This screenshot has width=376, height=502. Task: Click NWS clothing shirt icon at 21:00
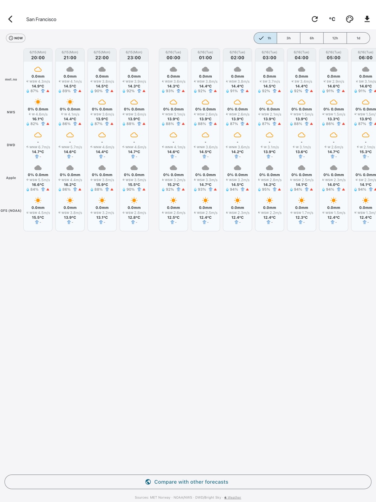(x=75, y=124)
